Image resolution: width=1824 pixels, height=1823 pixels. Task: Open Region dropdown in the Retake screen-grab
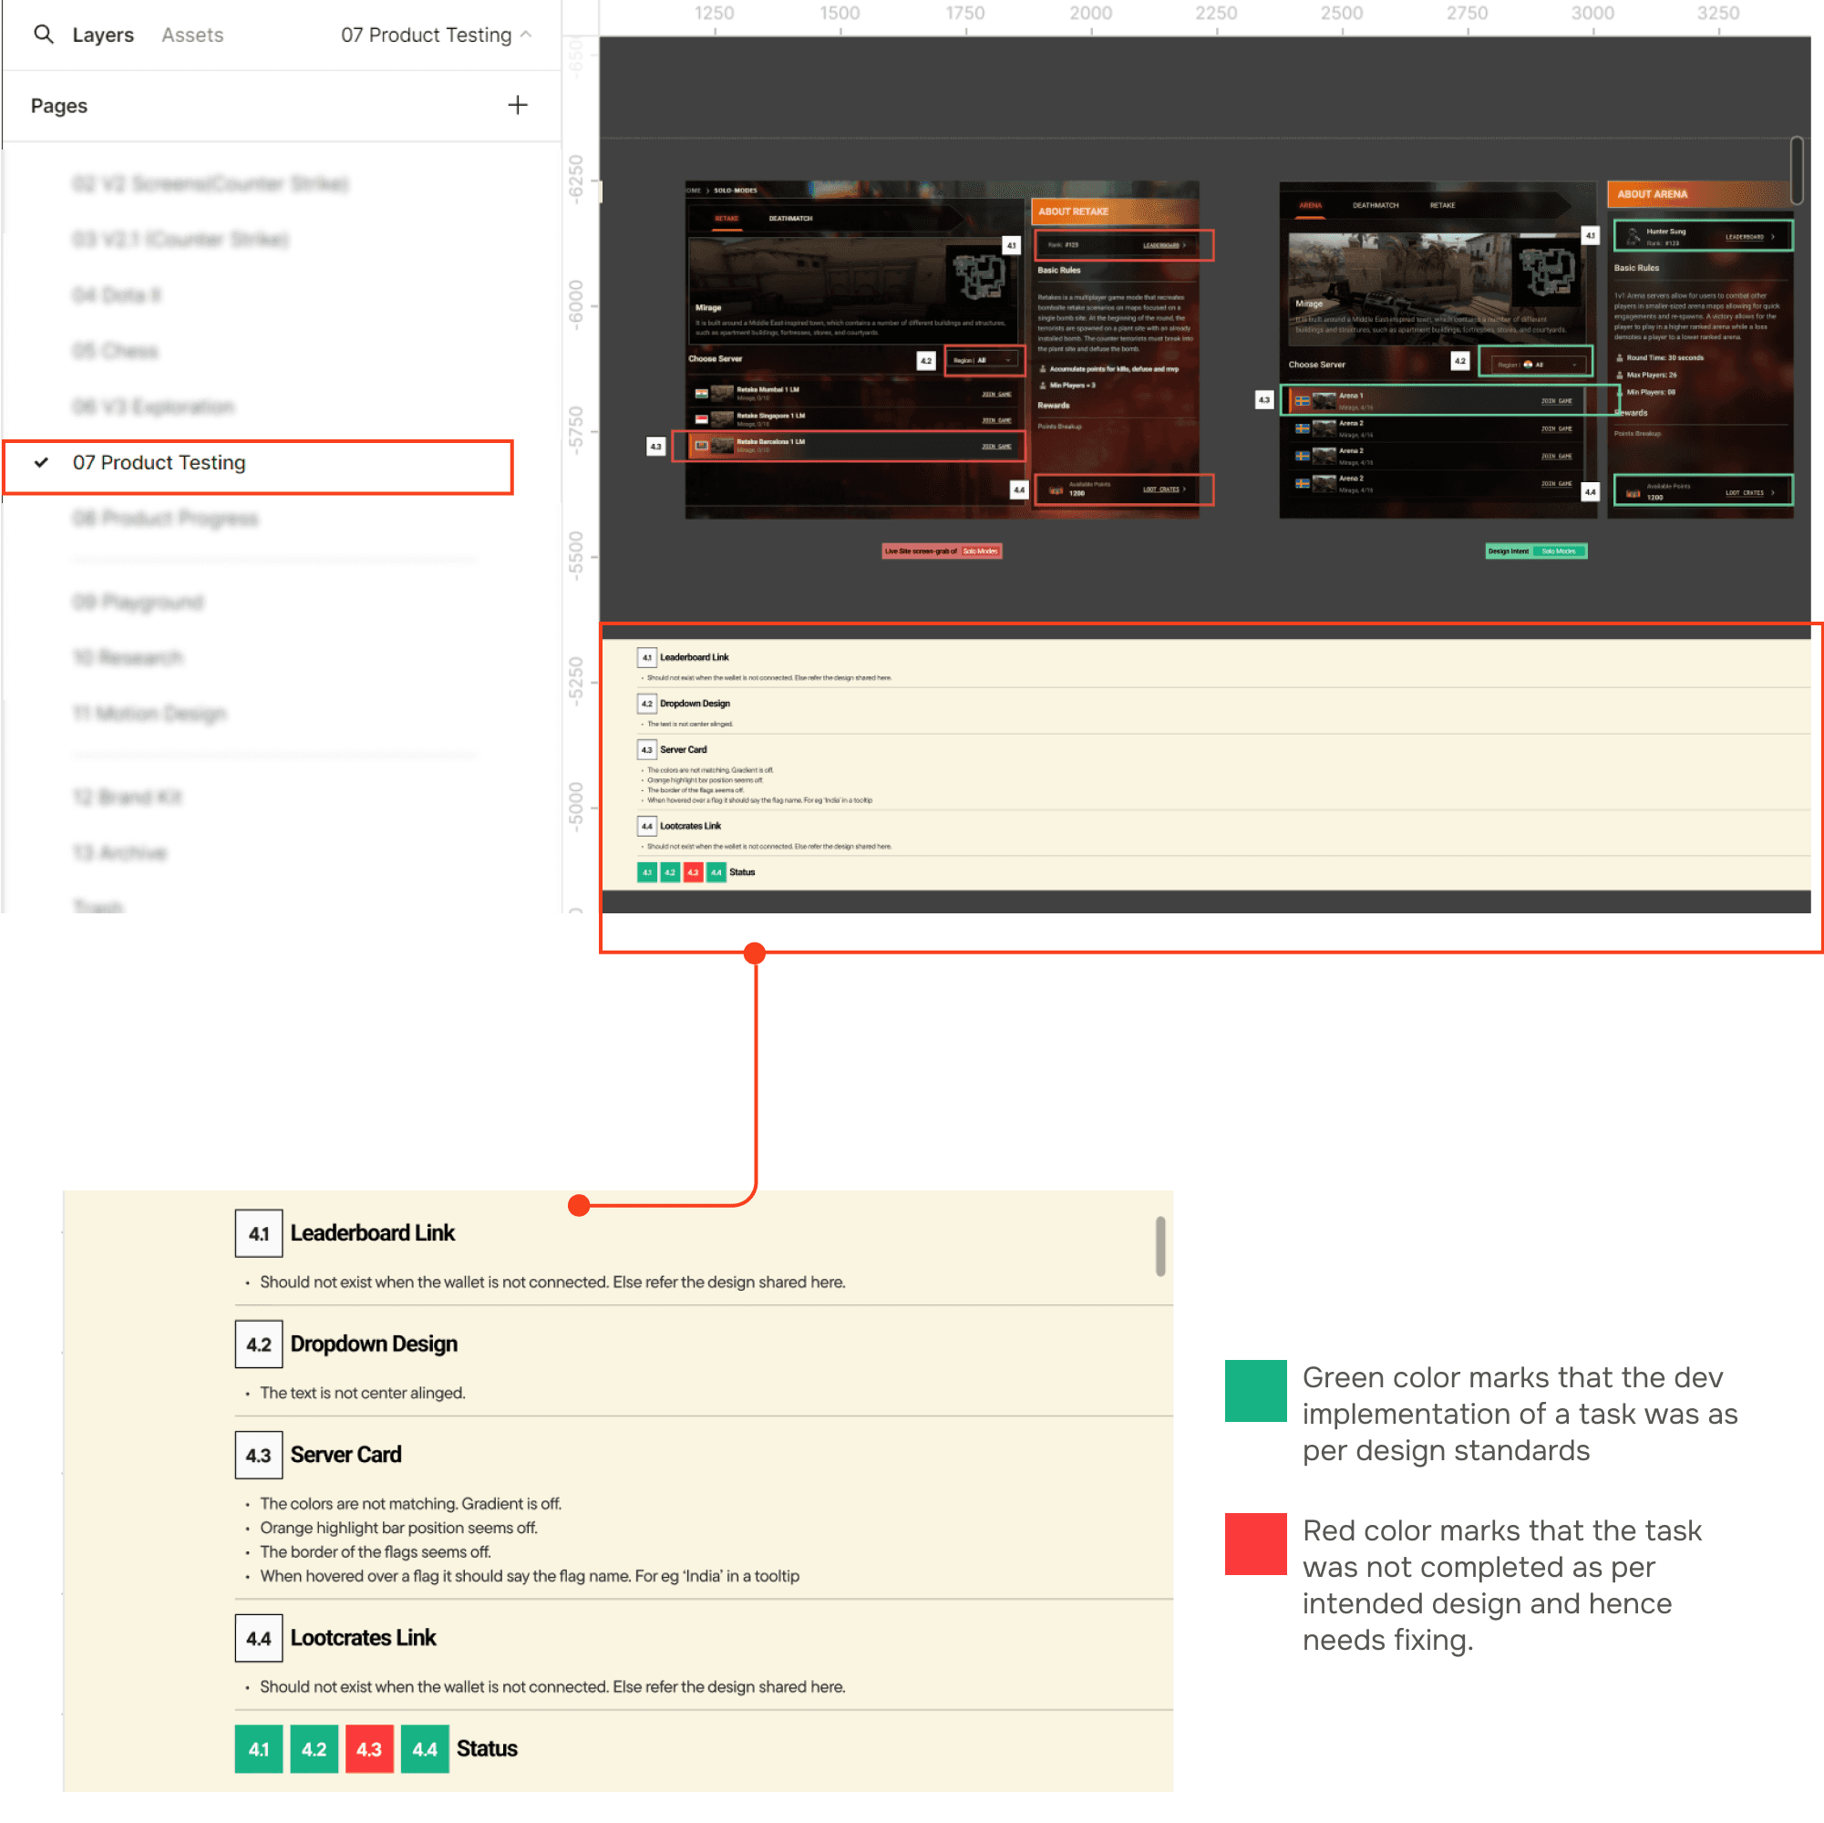[x=982, y=361]
